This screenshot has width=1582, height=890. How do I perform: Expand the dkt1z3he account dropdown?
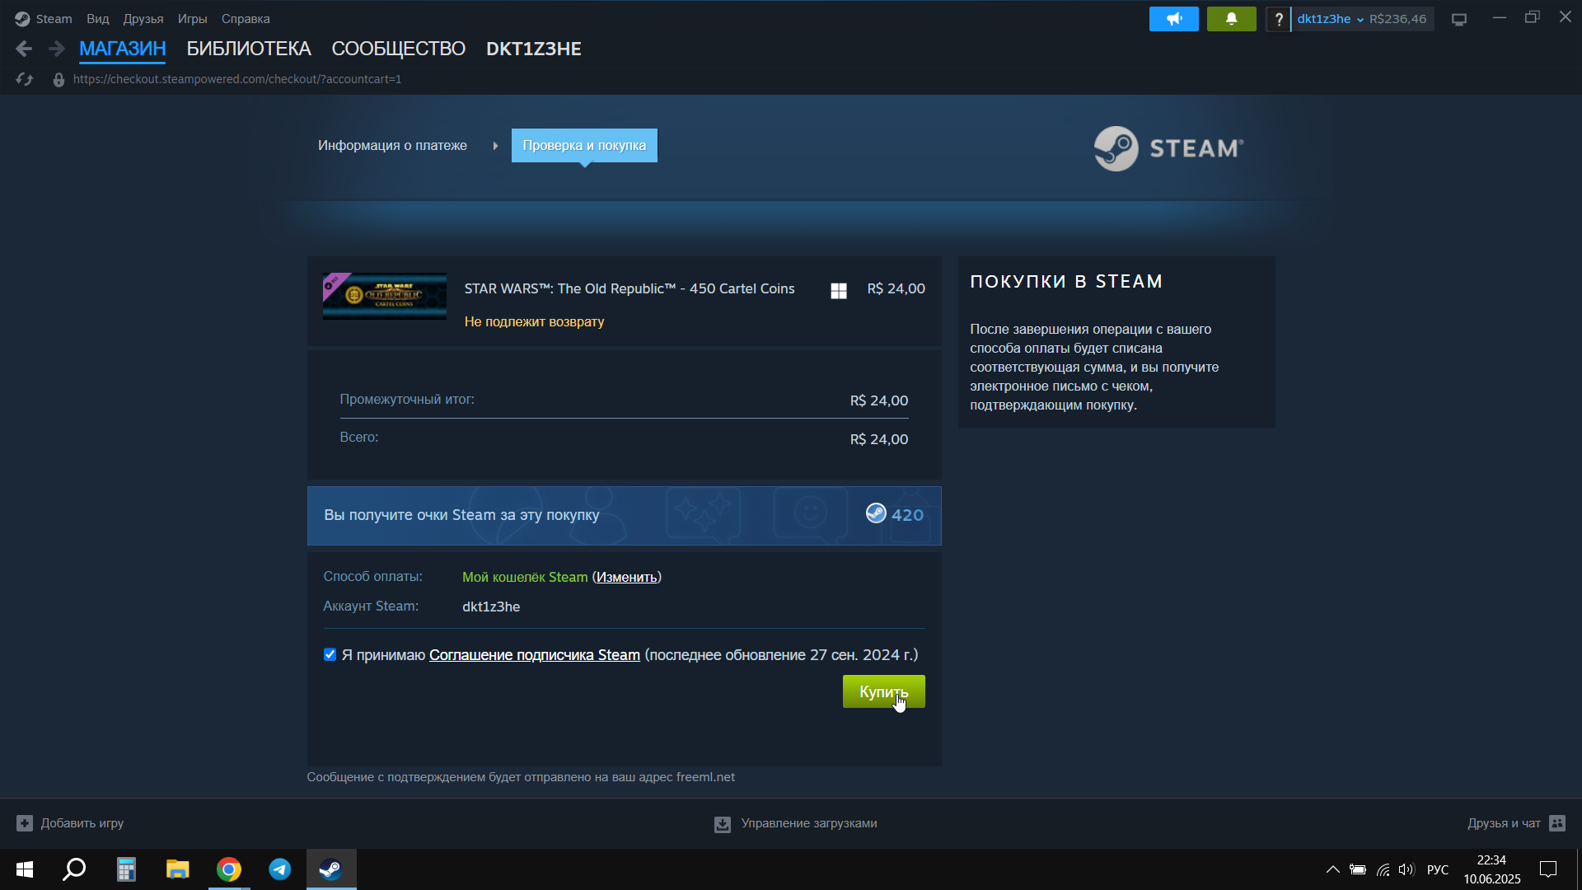[1330, 19]
